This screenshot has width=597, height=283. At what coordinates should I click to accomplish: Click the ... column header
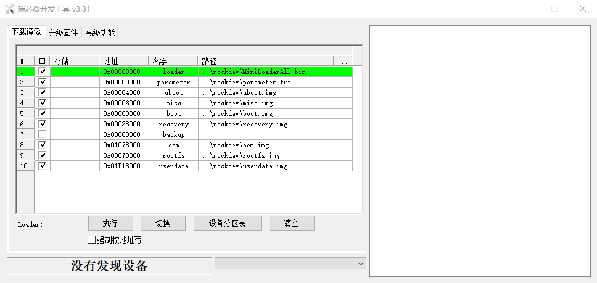pyautogui.click(x=343, y=61)
